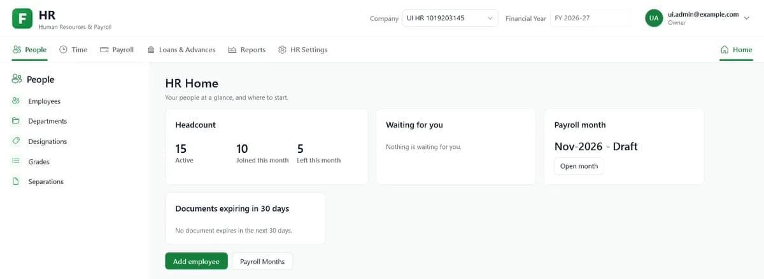Switch to the Time tab
The height and width of the screenshot is (279, 764).
pyautogui.click(x=73, y=50)
